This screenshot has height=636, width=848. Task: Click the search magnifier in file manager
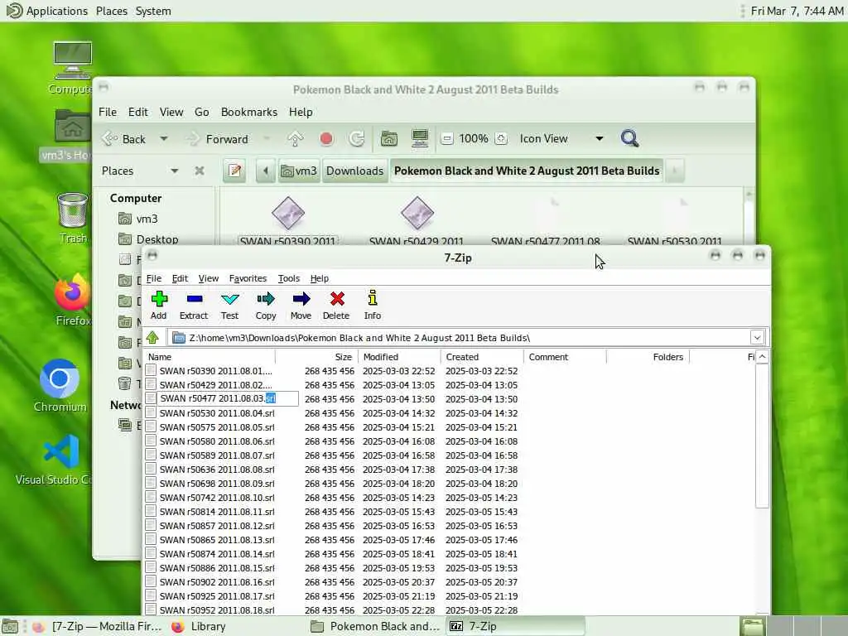click(x=629, y=139)
